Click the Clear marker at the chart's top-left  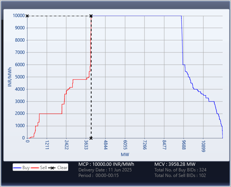[x=27, y=16]
